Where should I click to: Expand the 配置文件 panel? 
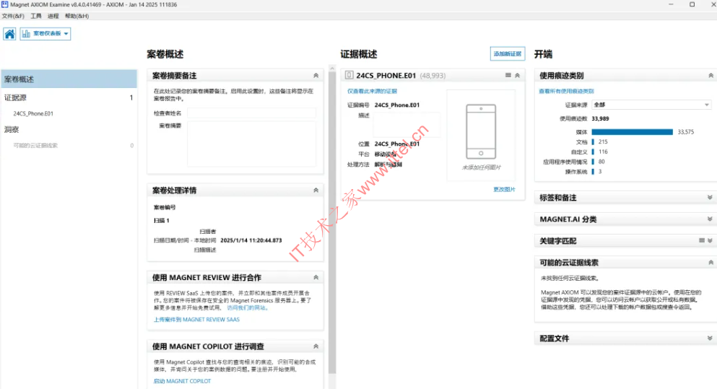711,338
